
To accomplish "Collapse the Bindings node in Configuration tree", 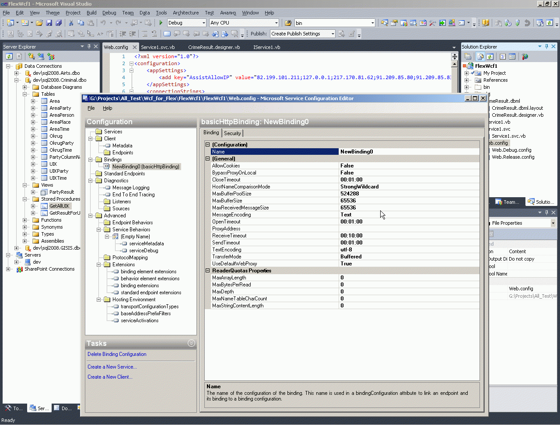I will point(91,160).
